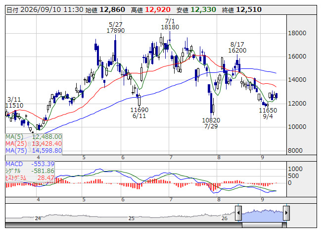Image resolution: width=323 pixels, height=233 pixels.
Task: Click the MA(5) 12,488.00 legend entry
Action: click(34, 137)
